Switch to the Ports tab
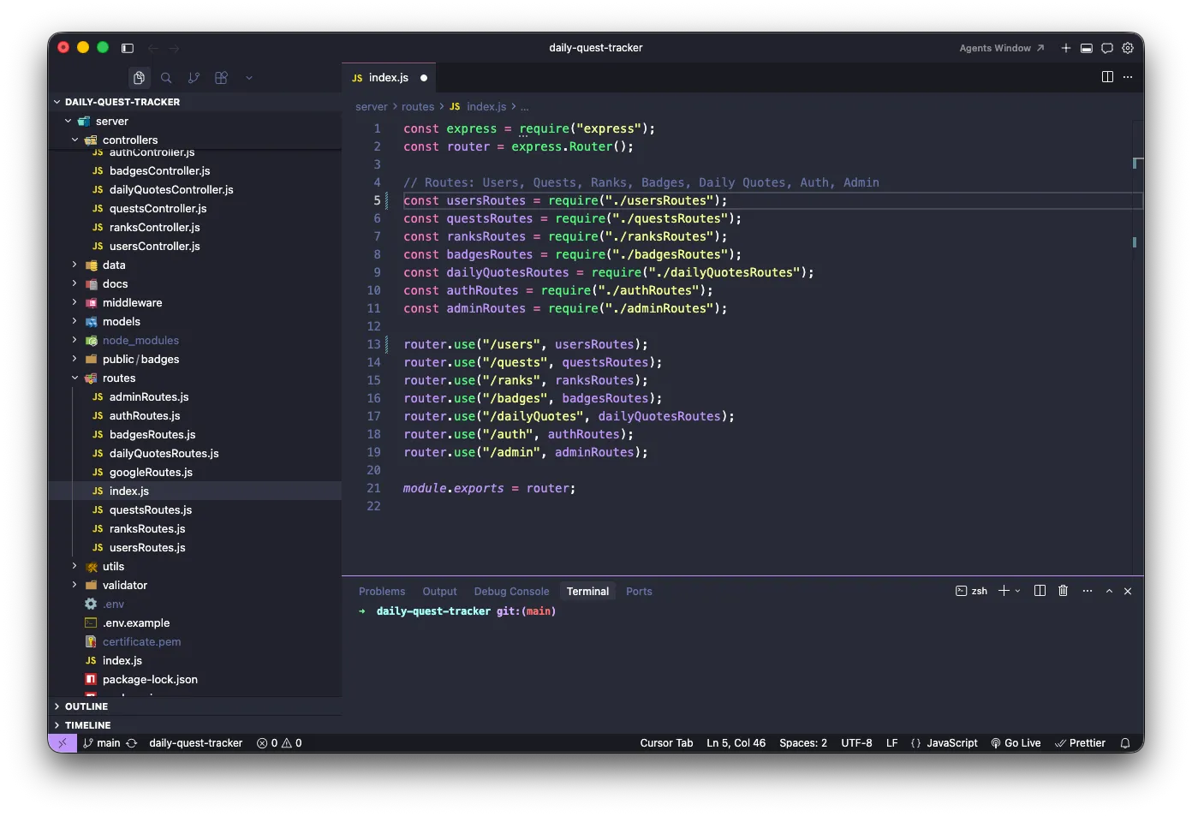The image size is (1192, 816). [639, 591]
